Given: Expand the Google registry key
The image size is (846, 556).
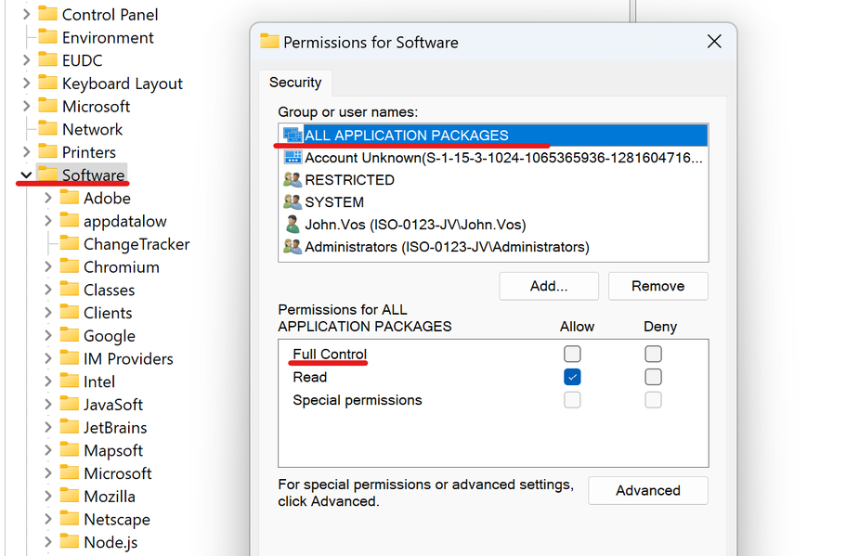Looking at the screenshot, I should (x=48, y=336).
